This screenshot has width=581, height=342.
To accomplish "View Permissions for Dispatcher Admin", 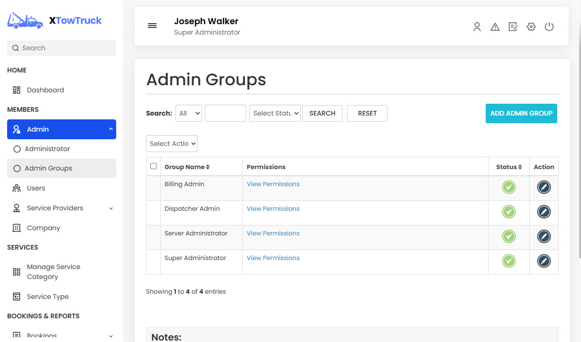I will coord(273,208).
